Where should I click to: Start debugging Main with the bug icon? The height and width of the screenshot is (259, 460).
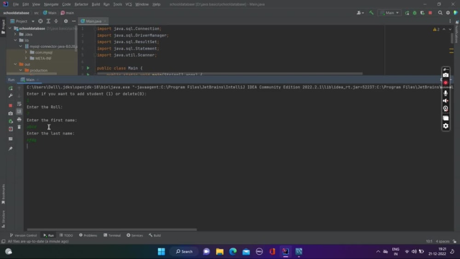point(414,13)
